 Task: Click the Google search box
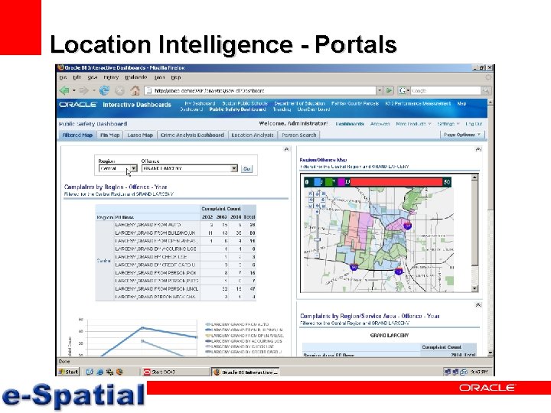click(x=445, y=90)
